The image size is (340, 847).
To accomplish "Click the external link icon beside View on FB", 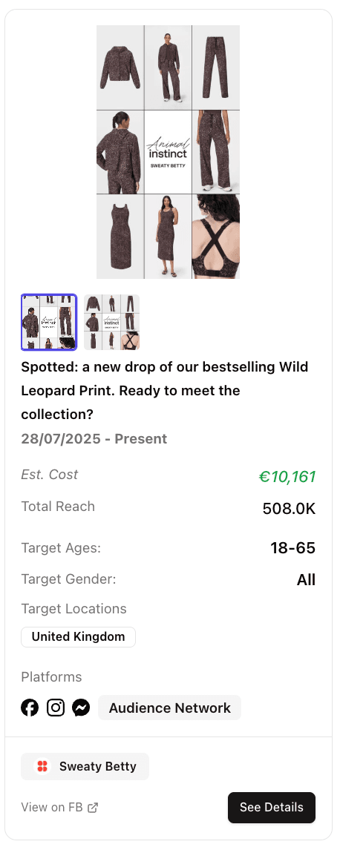I will coord(93,808).
